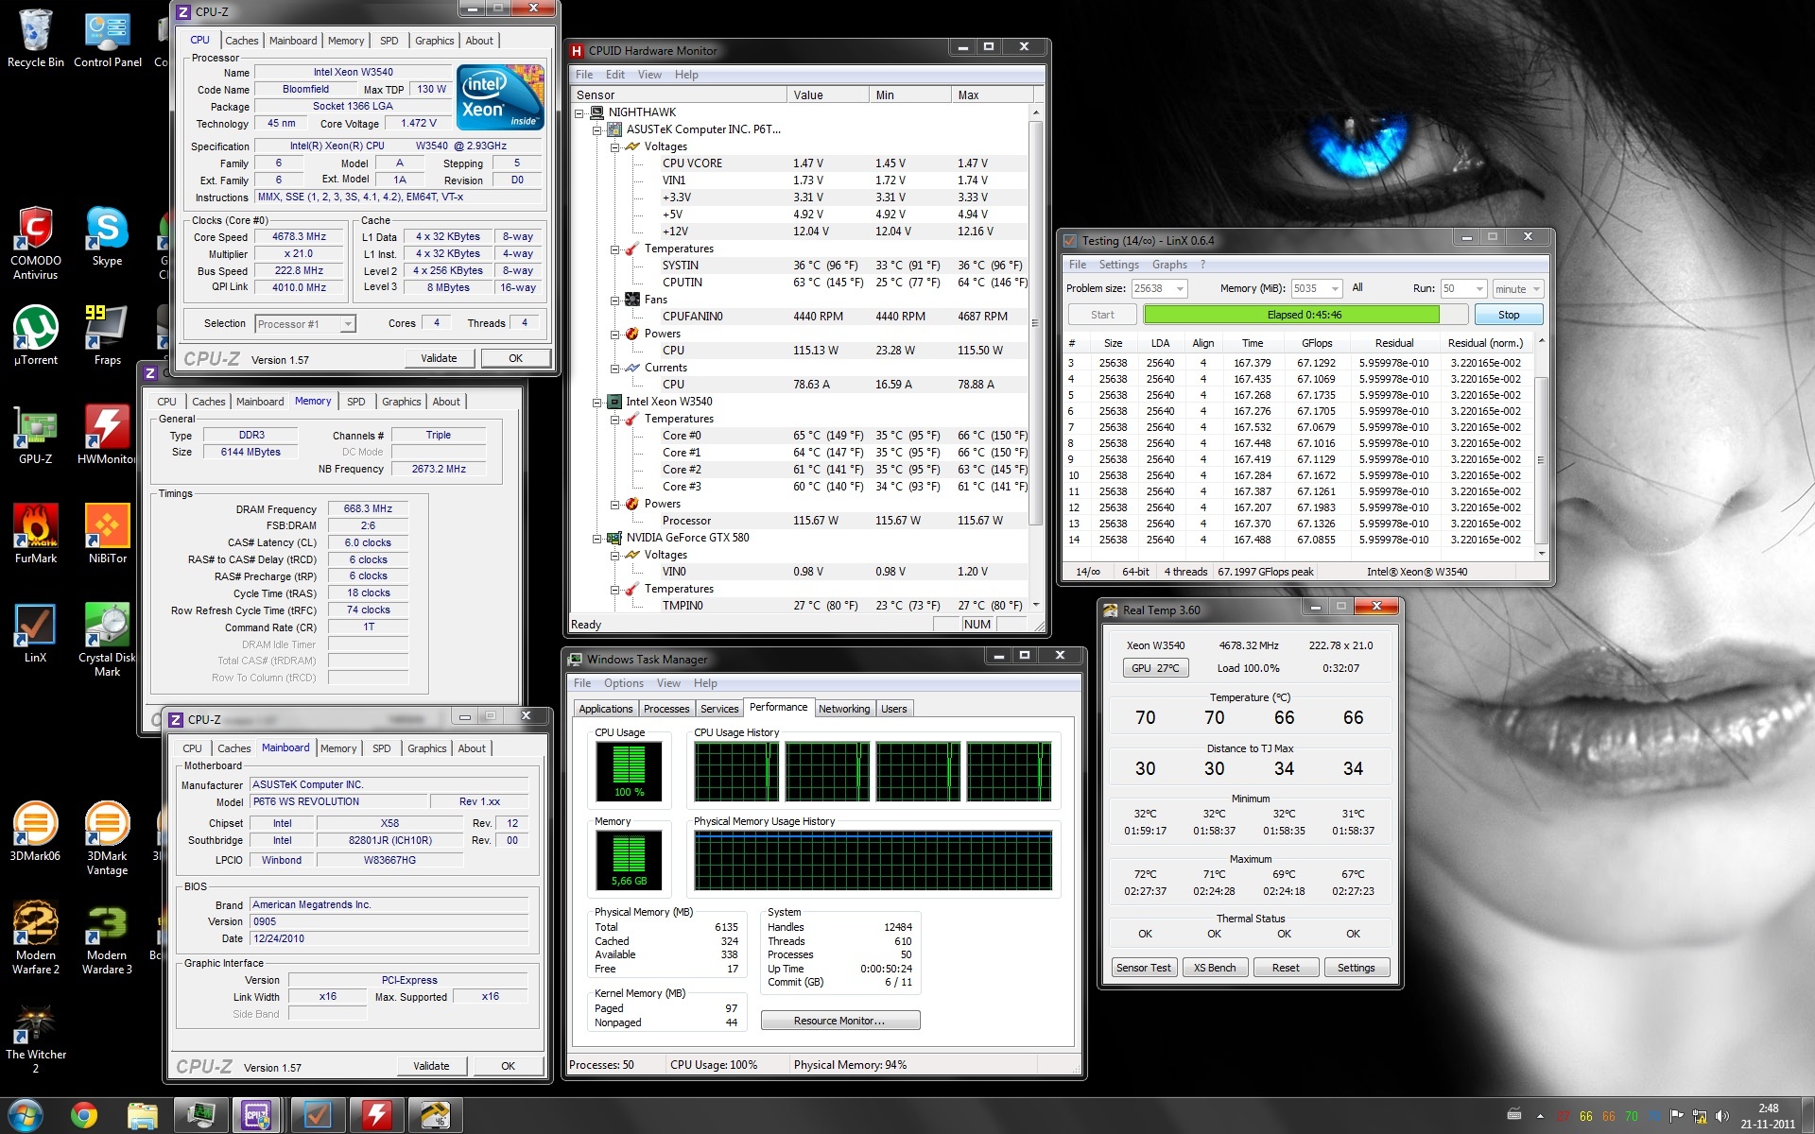
Task: Switch to the Processes tab in Task Manager
Action: coord(666,709)
